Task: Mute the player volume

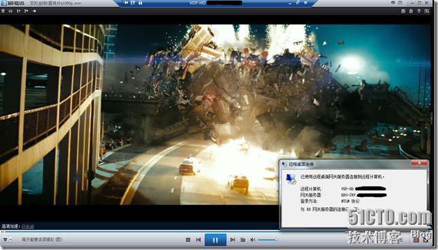Action: pos(252,240)
